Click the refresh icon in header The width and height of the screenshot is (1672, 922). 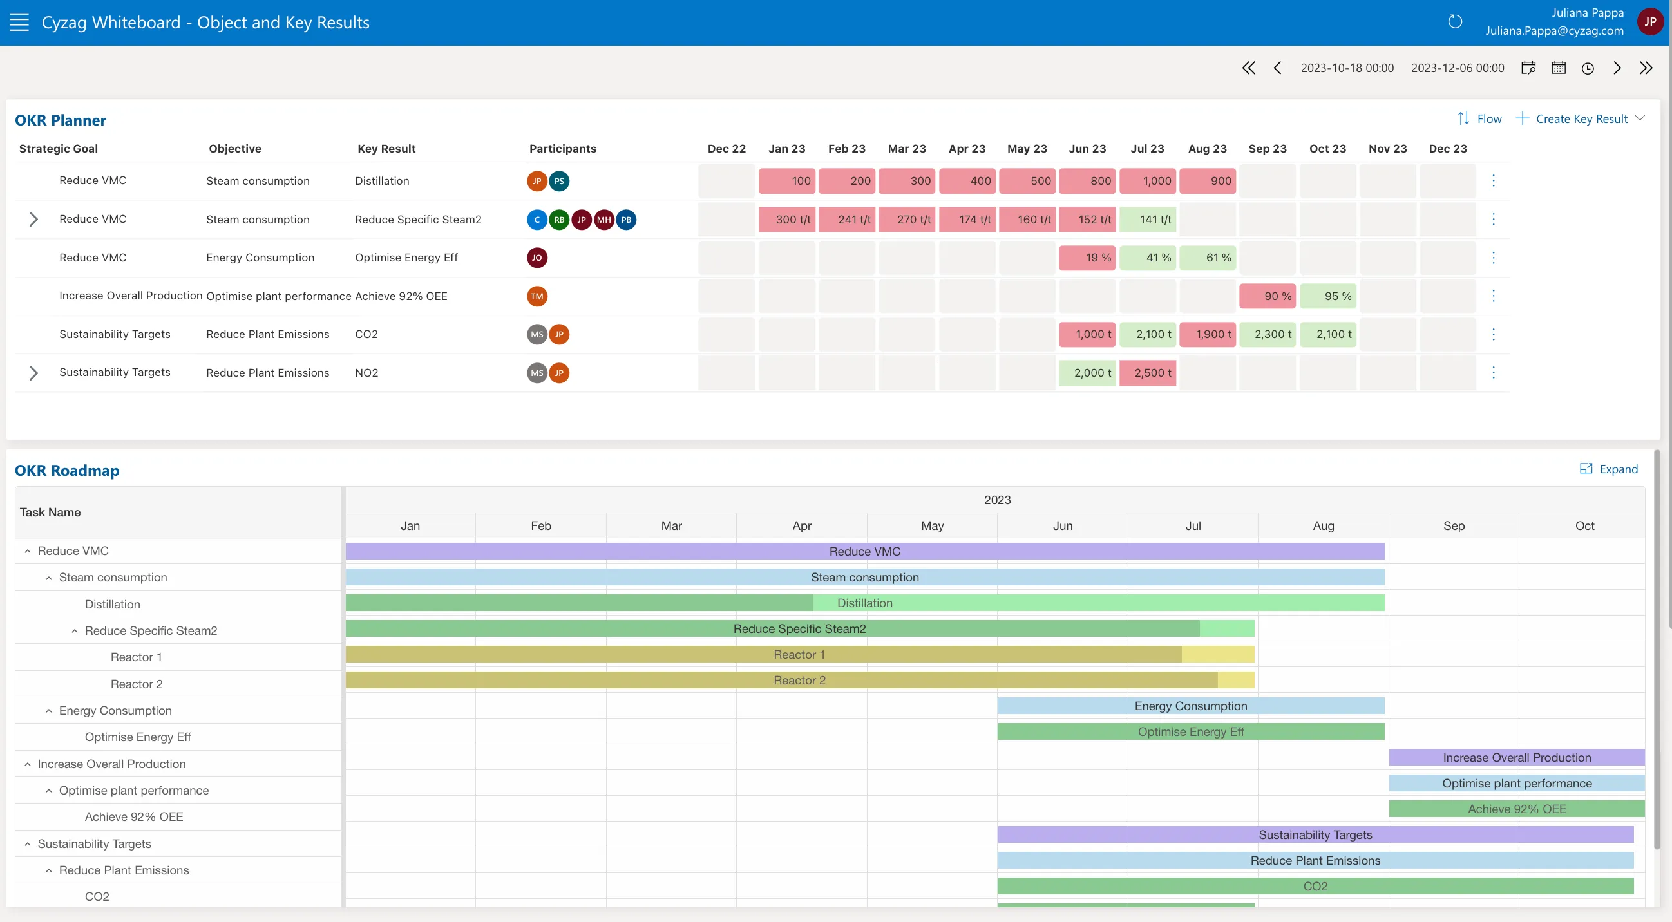[1455, 22]
